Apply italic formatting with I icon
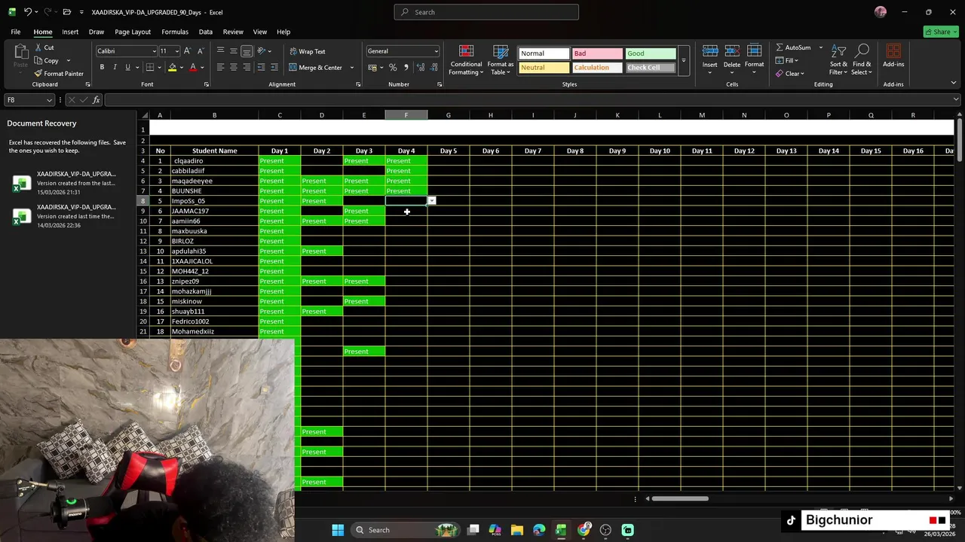 (x=115, y=67)
